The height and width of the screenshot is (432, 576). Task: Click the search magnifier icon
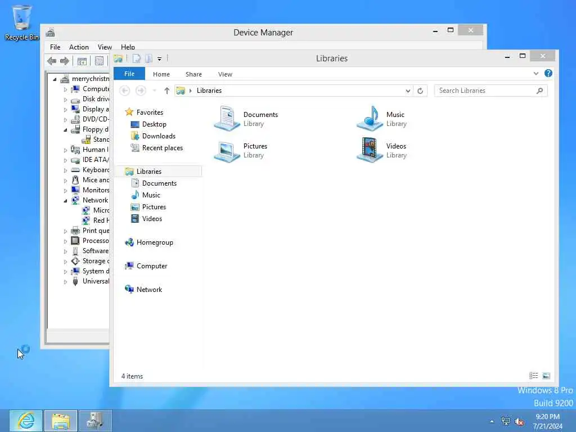coord(539,91)
